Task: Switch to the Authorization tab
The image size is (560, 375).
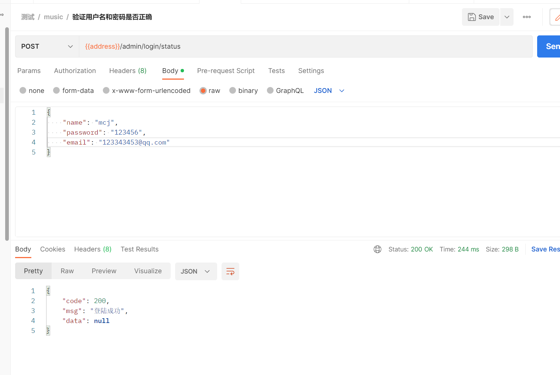Action: tap(75, 71)
